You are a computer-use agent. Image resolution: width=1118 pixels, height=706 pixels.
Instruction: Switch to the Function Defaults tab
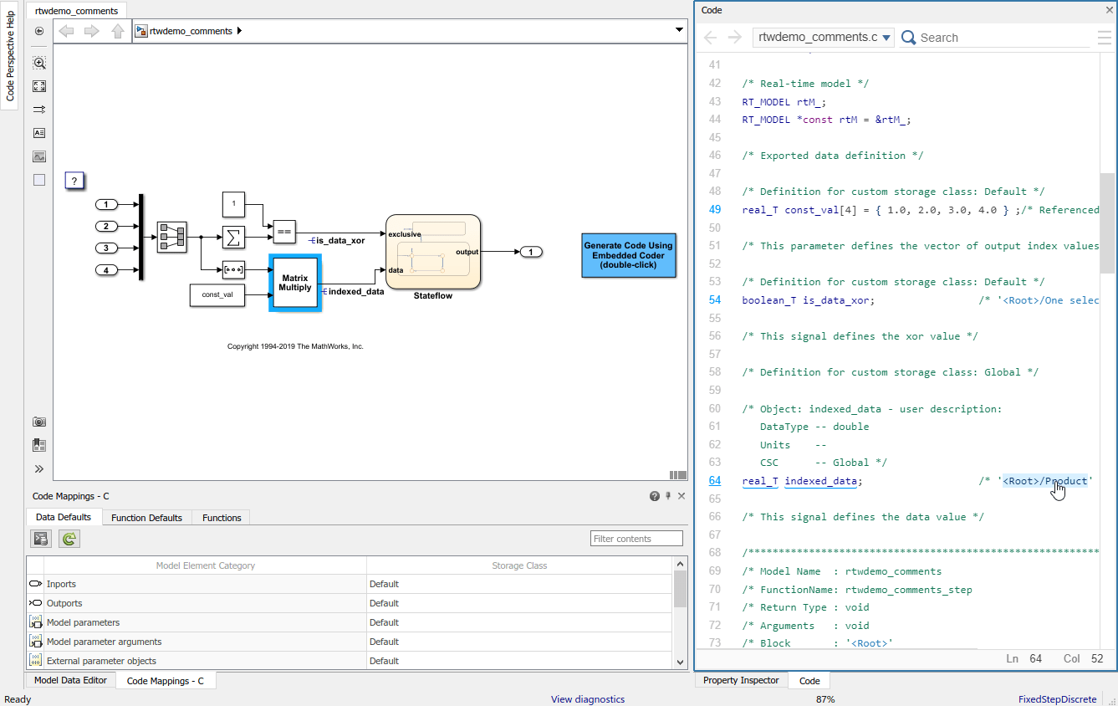point(146,517)
